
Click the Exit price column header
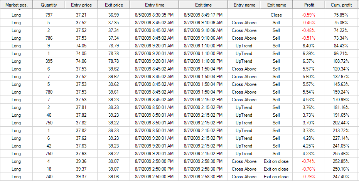click(x=114, y=5)
